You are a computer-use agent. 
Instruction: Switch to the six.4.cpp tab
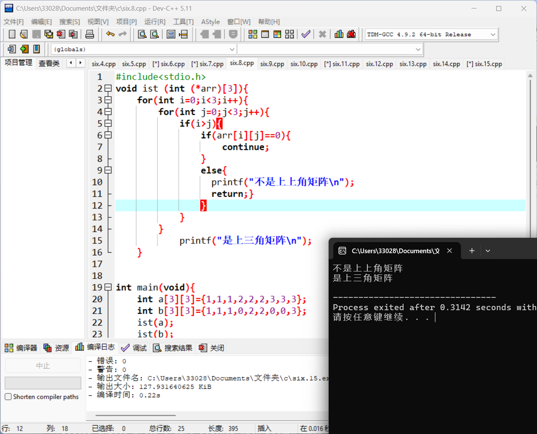104,64
